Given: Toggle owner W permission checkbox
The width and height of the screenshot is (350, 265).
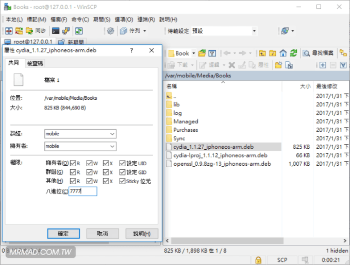Looking at the screenshot, I should click(90, 163).
